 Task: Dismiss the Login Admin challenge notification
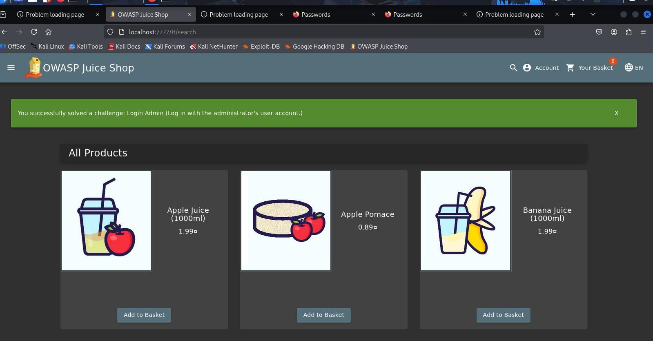tap(617, 113)
